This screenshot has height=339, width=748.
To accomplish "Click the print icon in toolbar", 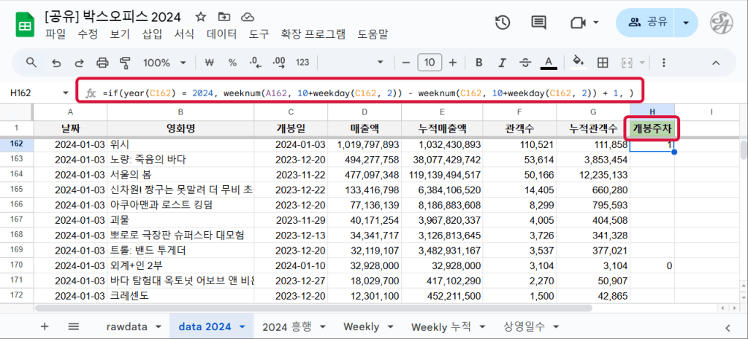I will [102, 63].
